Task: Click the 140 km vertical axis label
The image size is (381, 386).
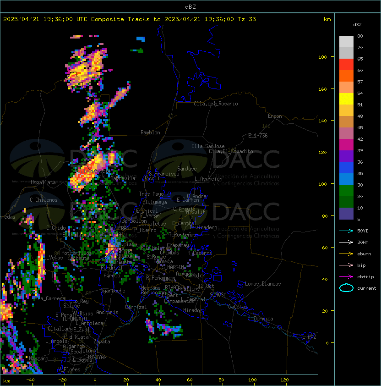Action: (x=322, y=121)
